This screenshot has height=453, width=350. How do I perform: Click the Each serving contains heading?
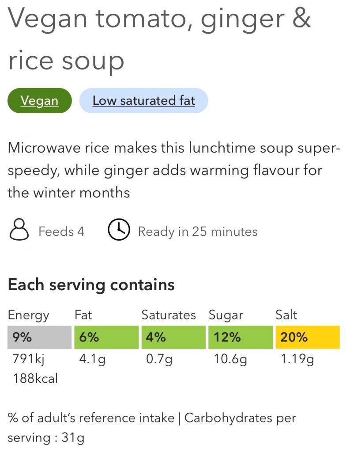[x=91, y=285]
